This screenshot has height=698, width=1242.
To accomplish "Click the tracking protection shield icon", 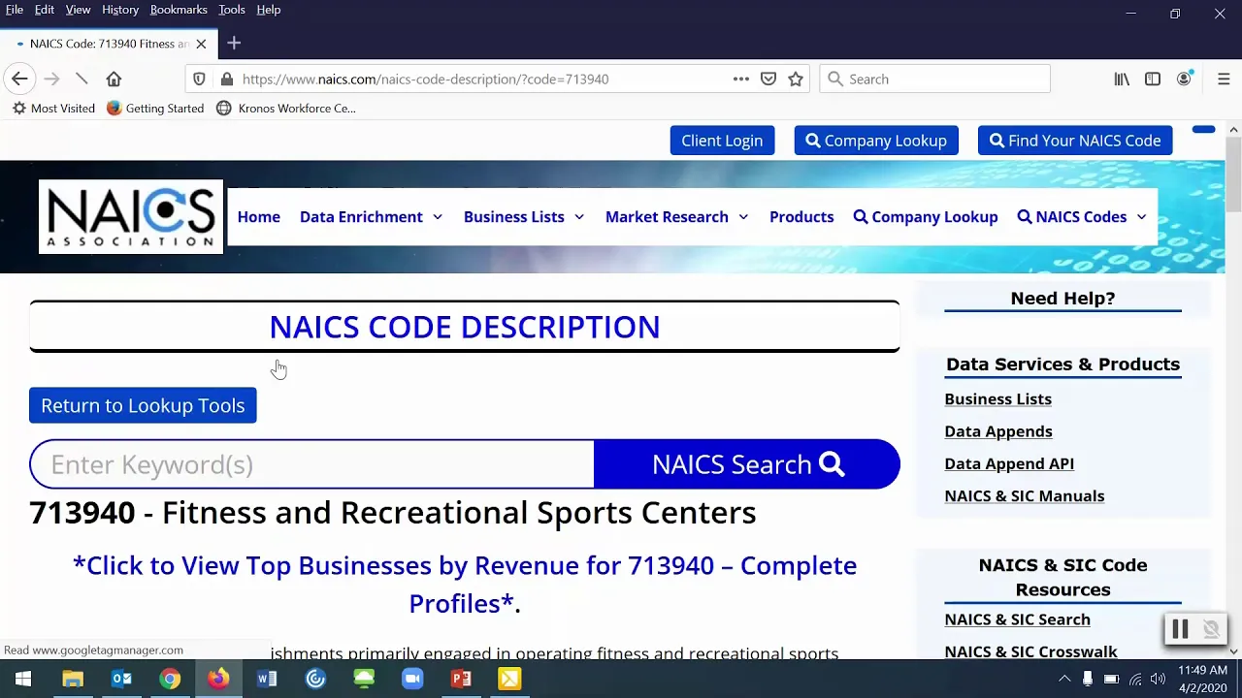I will [199, 79].
